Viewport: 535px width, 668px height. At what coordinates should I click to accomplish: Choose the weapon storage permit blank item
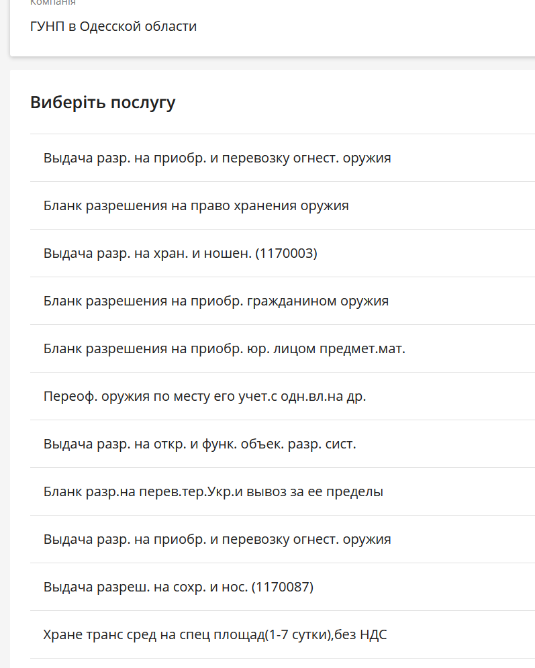(x=196, y=206)
